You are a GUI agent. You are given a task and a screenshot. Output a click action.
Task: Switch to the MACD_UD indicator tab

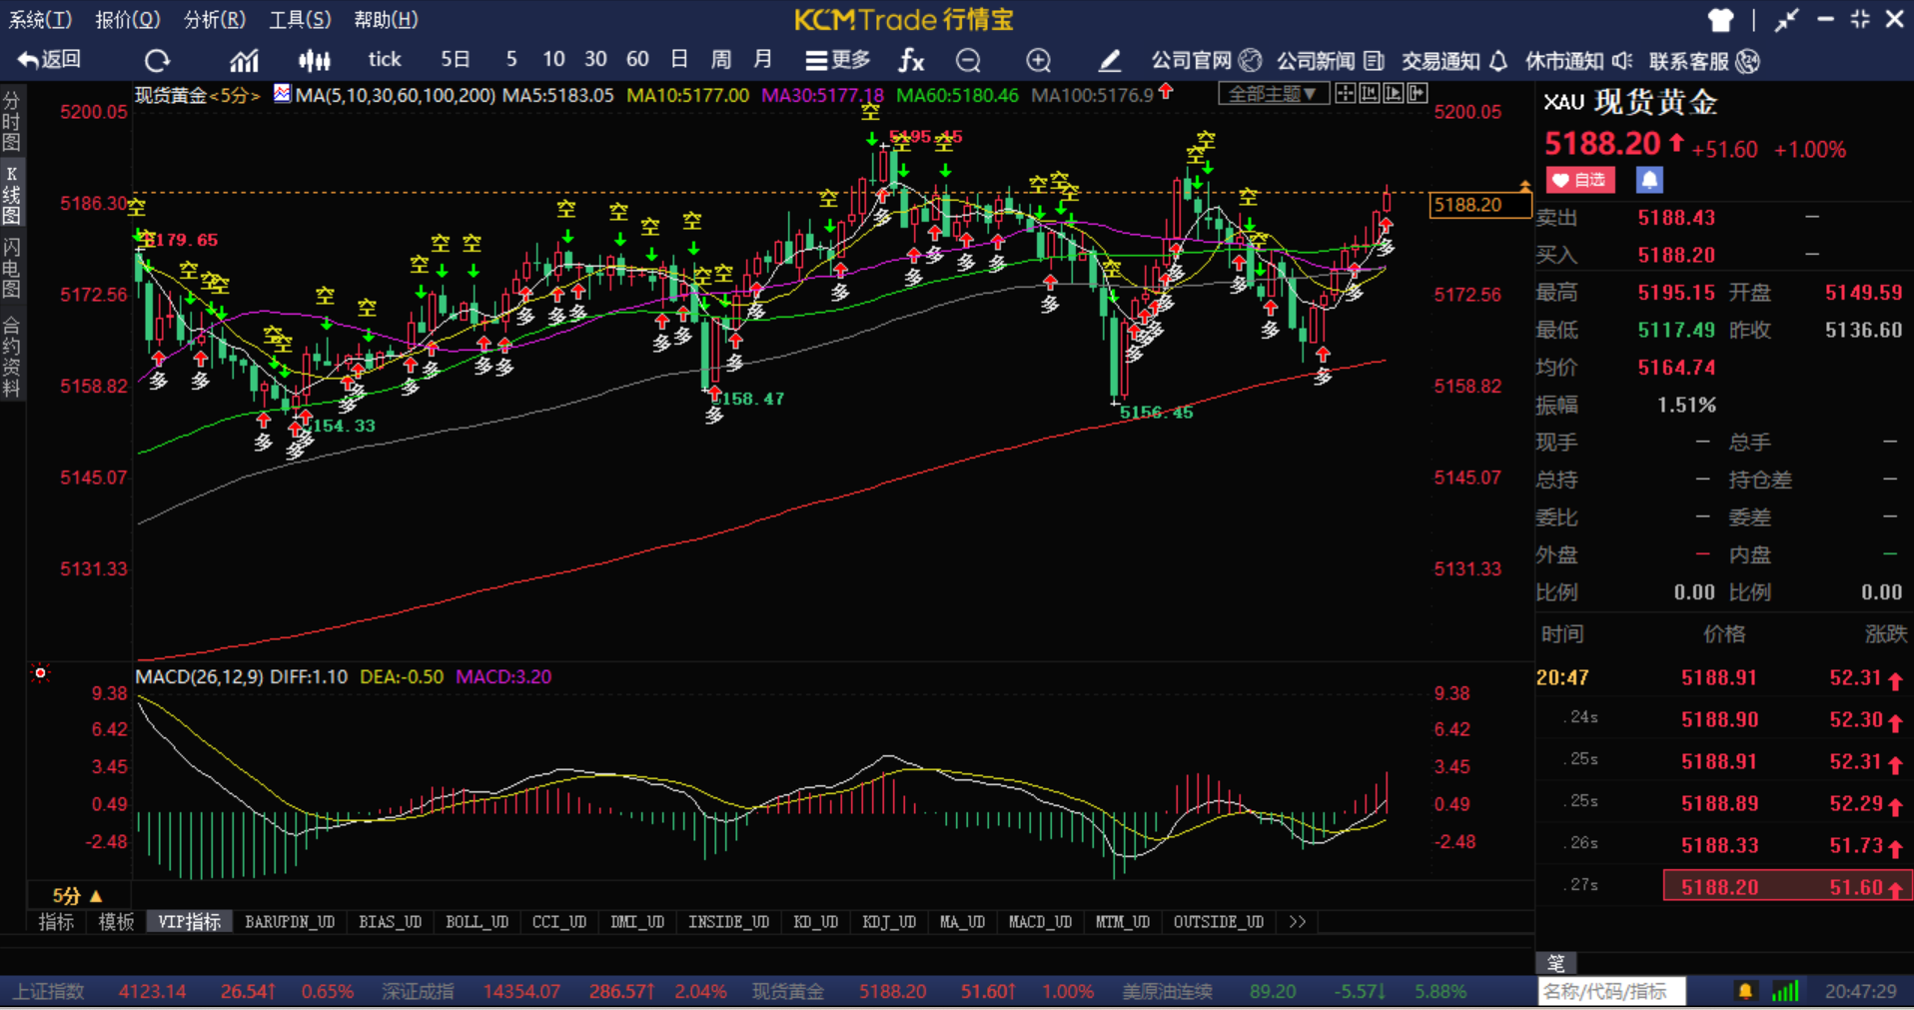1040,922
